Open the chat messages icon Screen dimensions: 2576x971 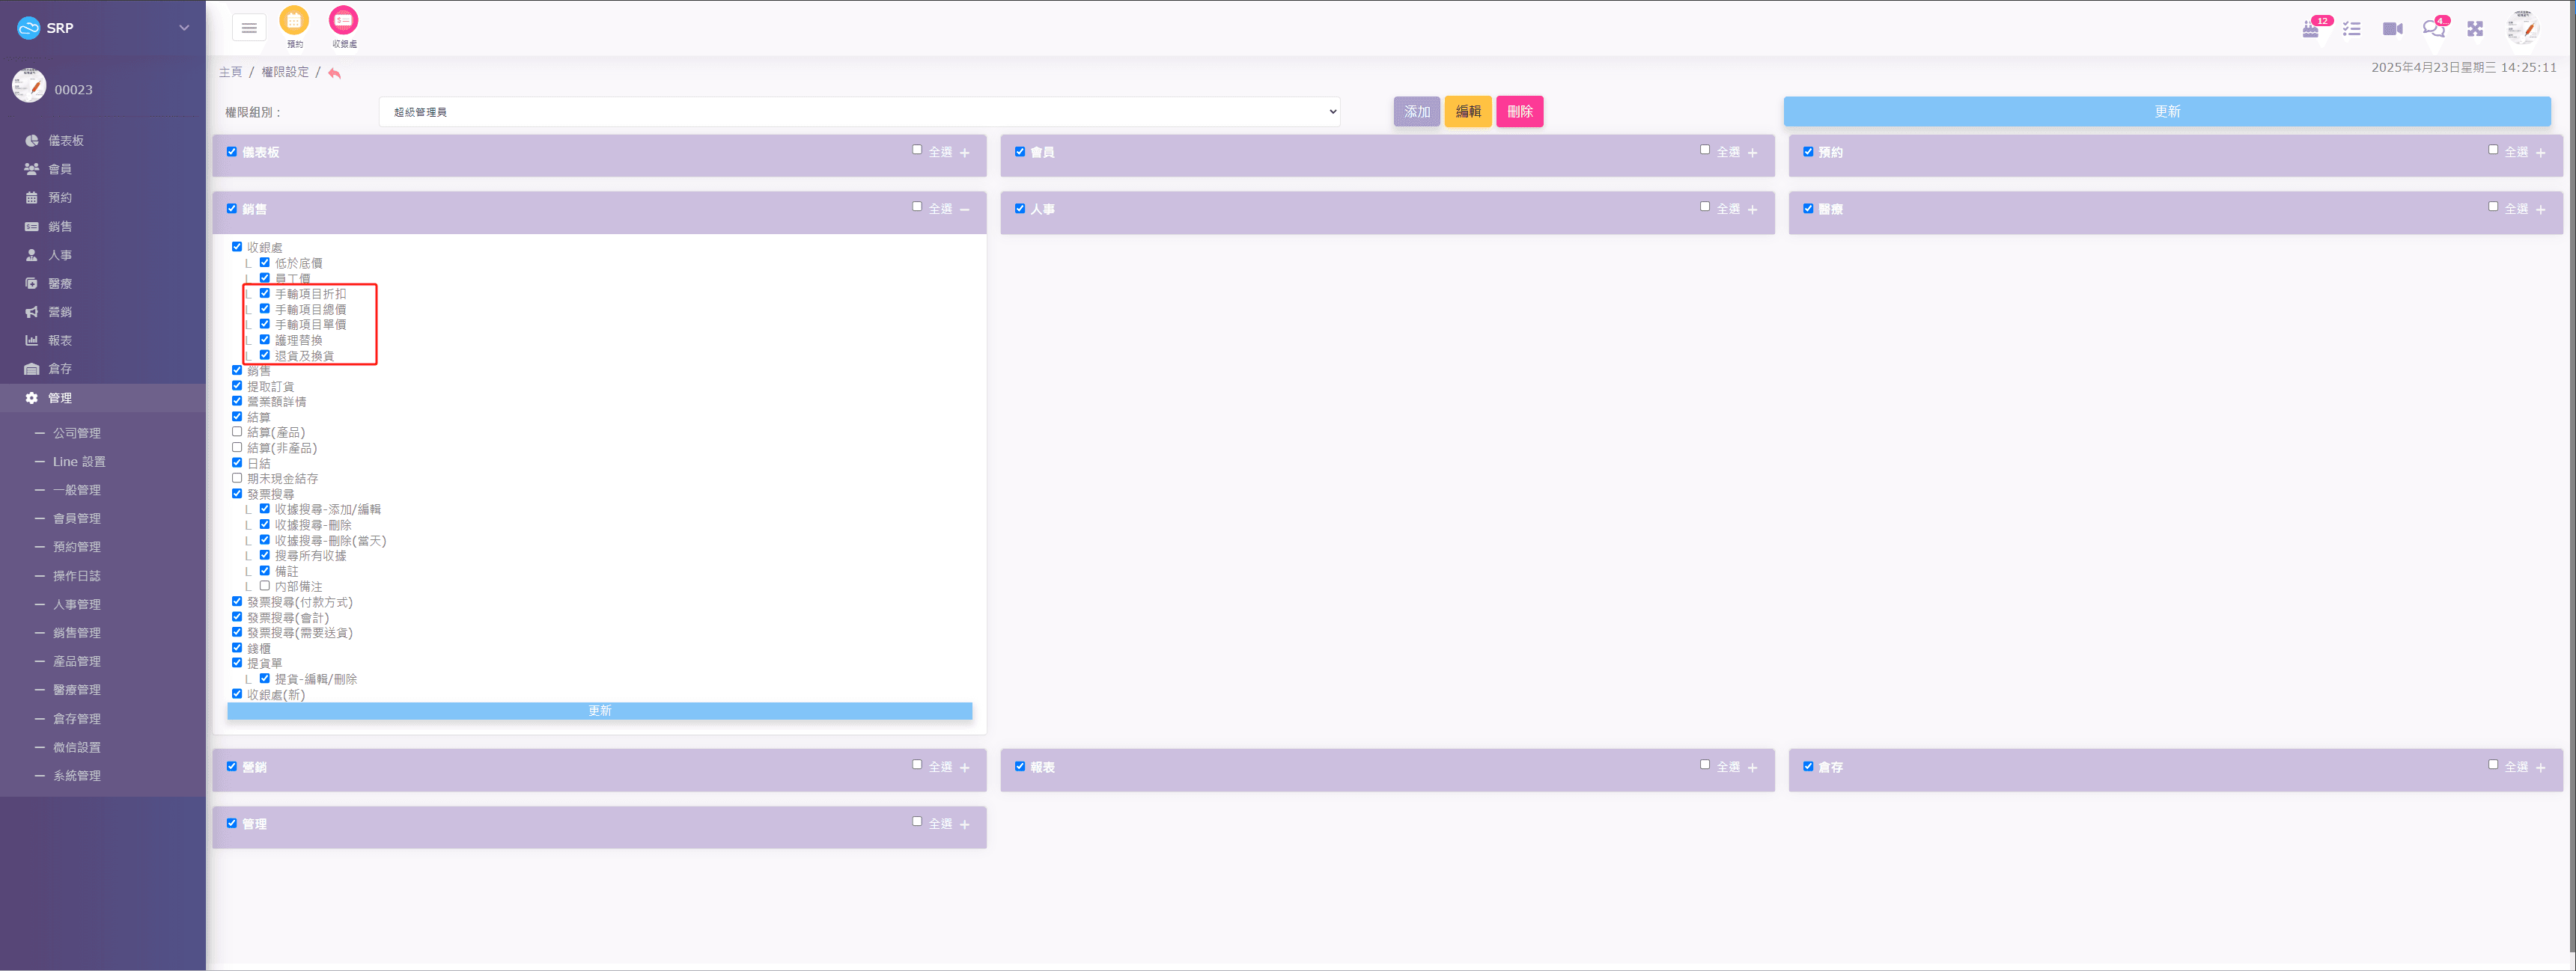[2433, 29]
